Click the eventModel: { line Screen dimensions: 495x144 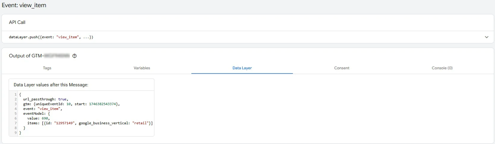(x=37, y=114)
